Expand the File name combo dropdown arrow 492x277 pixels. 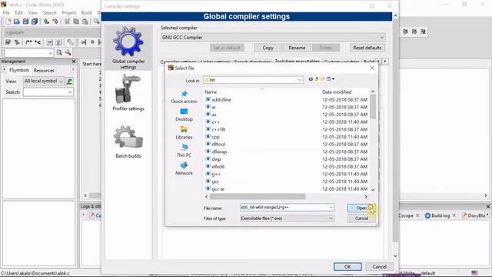(x=331, y=208)
